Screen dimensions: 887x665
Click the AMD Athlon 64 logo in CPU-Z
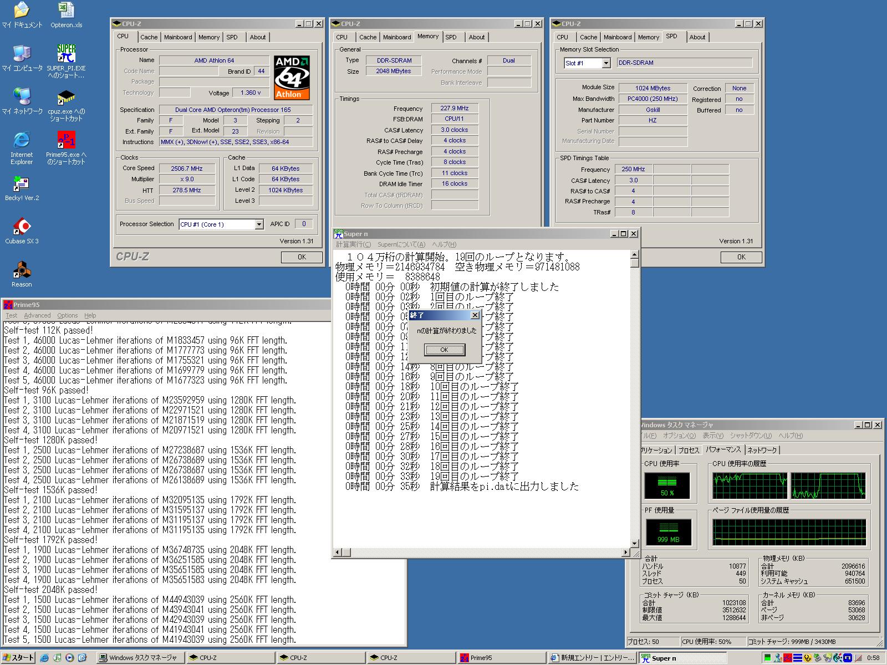coord(292,77)
